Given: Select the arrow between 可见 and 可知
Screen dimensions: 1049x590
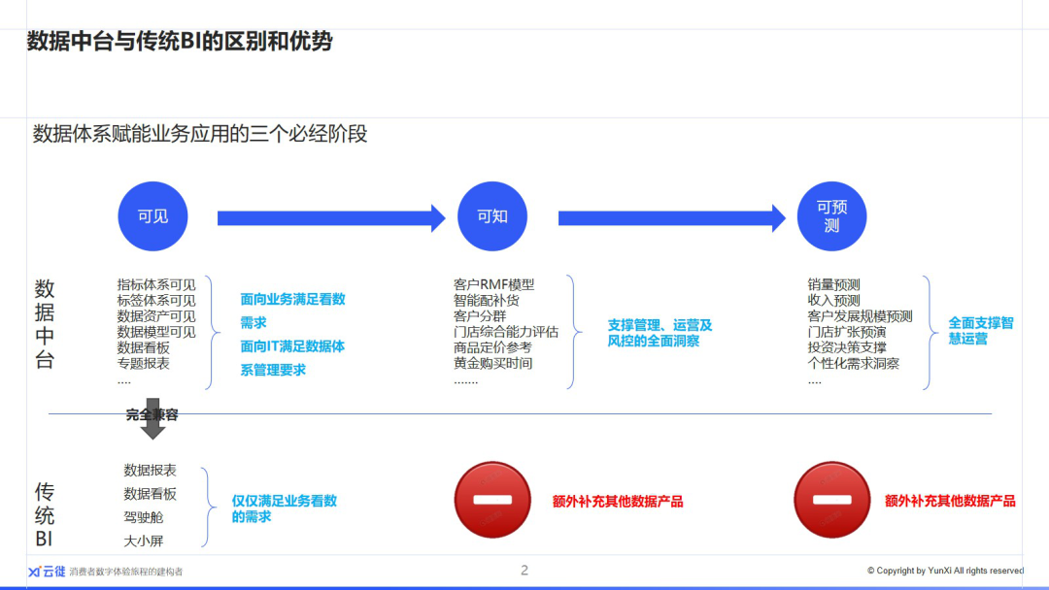Looking at the screenshot, I should [331, 217].
